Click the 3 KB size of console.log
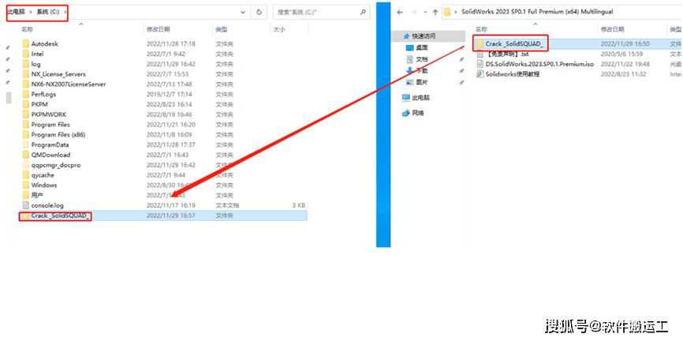Viewport: 683px width, 341px height. [299, 205]
